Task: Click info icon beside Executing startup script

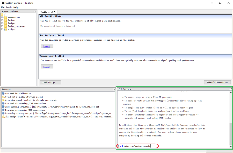Action: [x=3, y=113]
